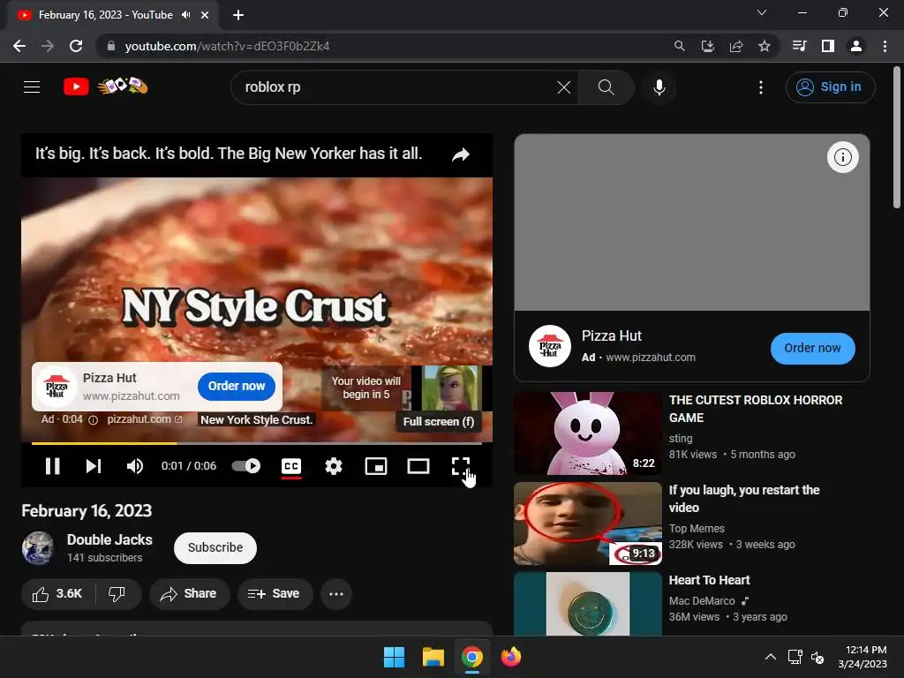Subscribe to Double Jacks
904x678 pixels.
tap(215, 547)
